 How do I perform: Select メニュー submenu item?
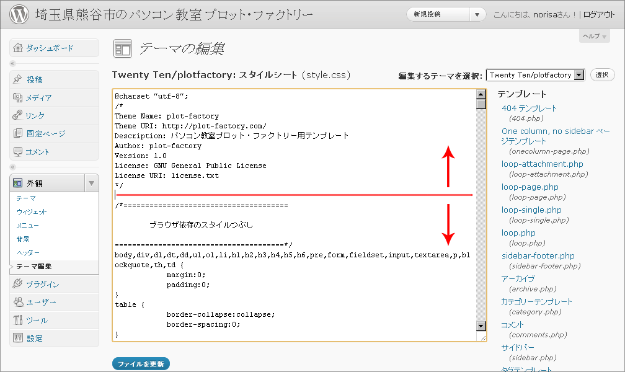coord(27,225)
